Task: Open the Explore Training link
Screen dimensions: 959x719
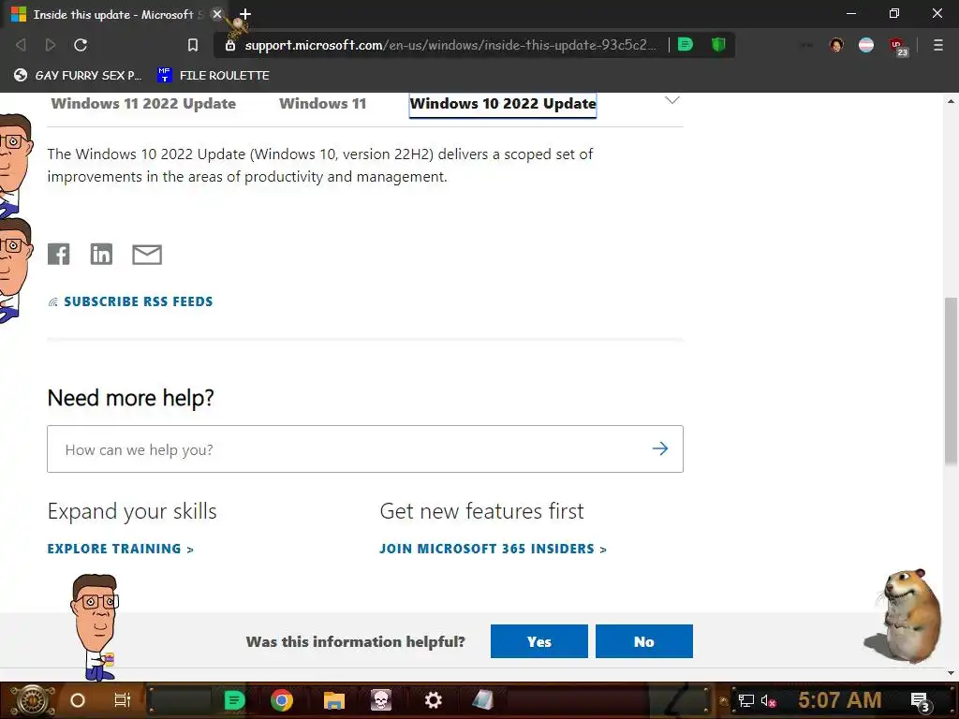Action: click(121, 549)
